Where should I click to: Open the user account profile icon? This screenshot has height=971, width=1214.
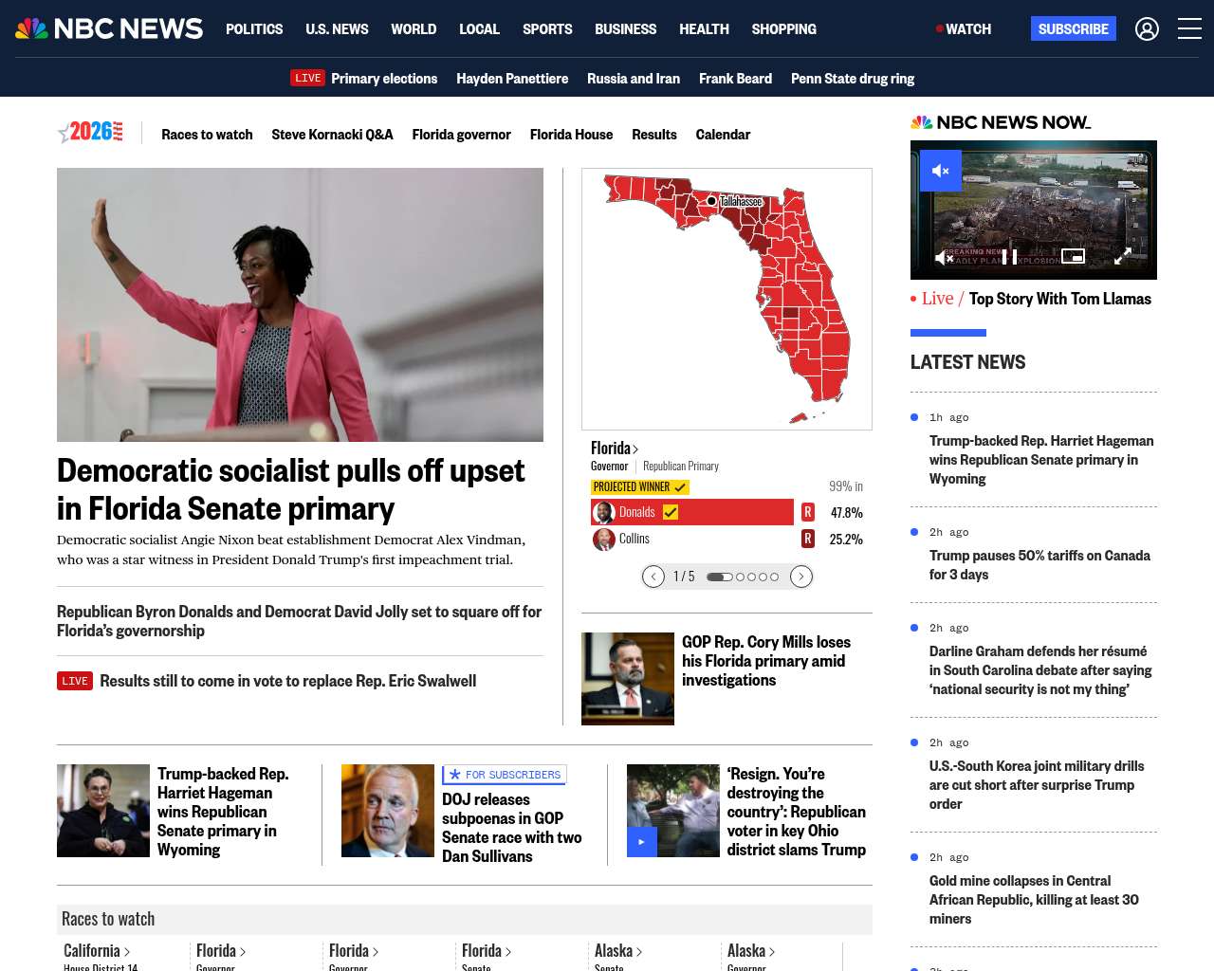[x=1147, y=29]
